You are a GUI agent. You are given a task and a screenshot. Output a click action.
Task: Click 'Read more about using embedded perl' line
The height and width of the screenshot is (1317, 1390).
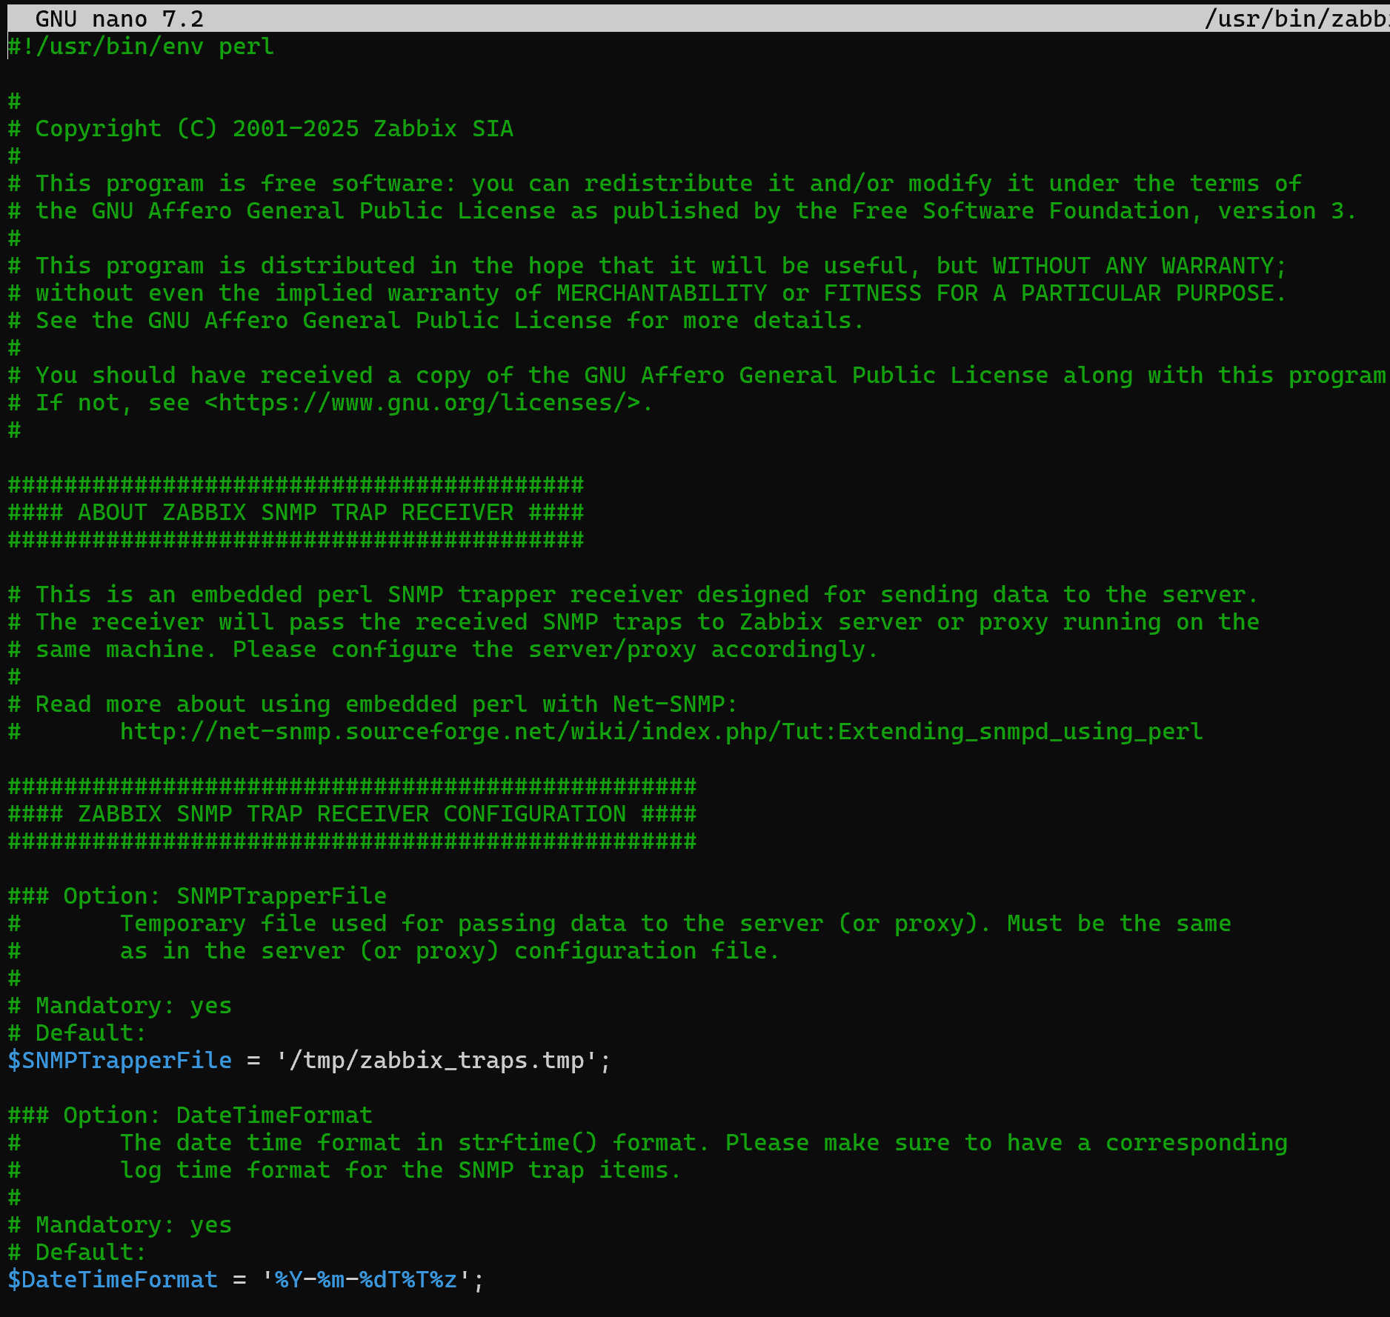pos(385,704)
